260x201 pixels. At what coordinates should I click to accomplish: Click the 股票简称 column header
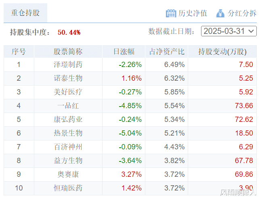[x=68, y=52]
